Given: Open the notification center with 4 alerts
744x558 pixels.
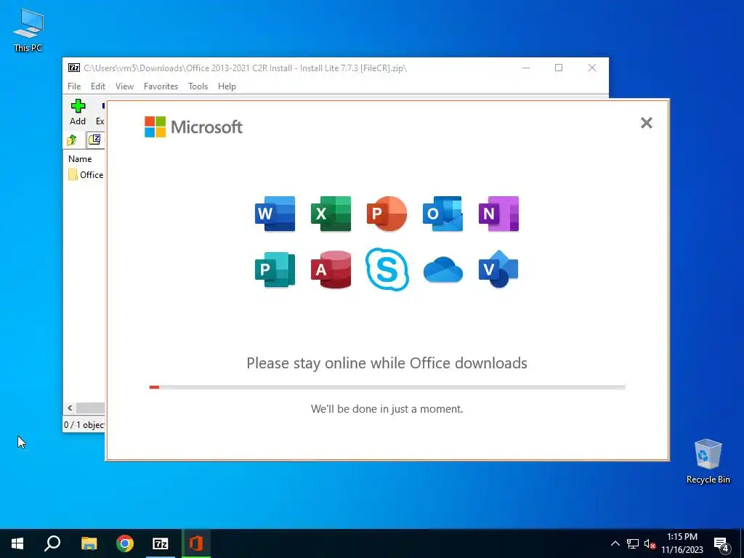Looking at the screenshot, I should 721,543.
